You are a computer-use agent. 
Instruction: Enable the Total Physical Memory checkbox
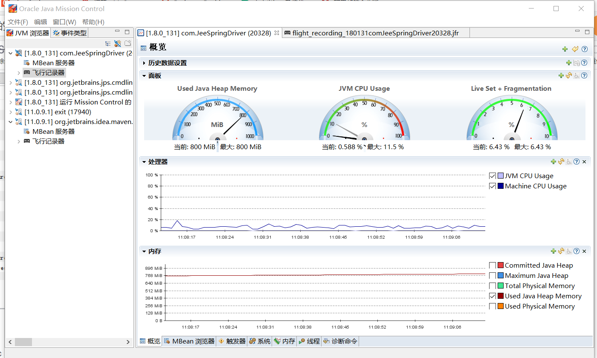[x=493, y=286]
